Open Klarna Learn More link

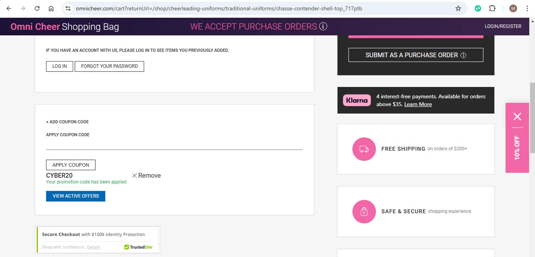click(x=418, y=105)
